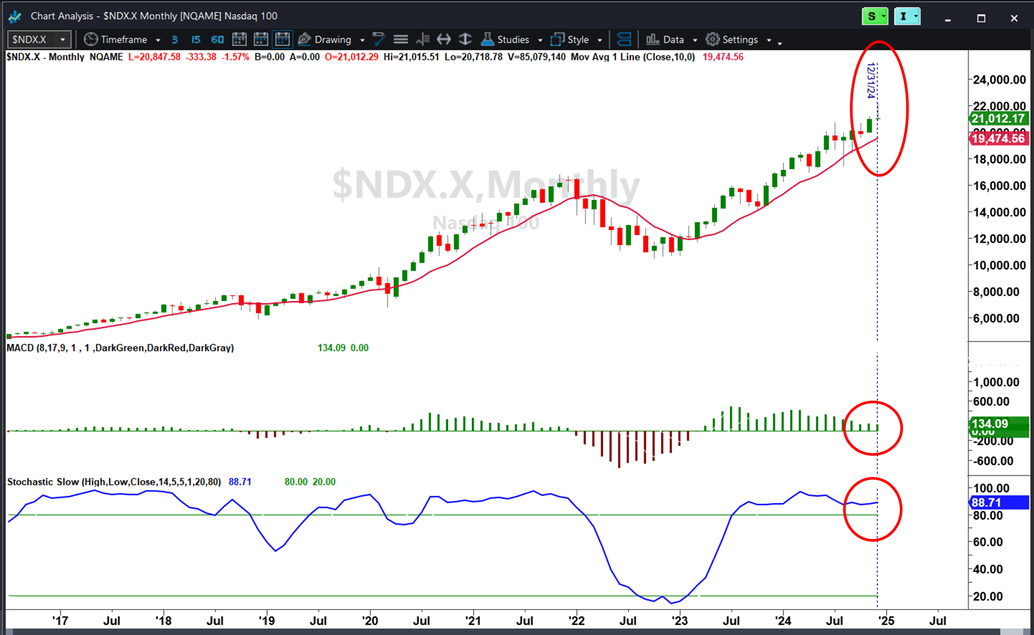This screenshot has width=1034, height=635.
Task: Click the vertical scale arrows icon
Action: pos(465,39)
